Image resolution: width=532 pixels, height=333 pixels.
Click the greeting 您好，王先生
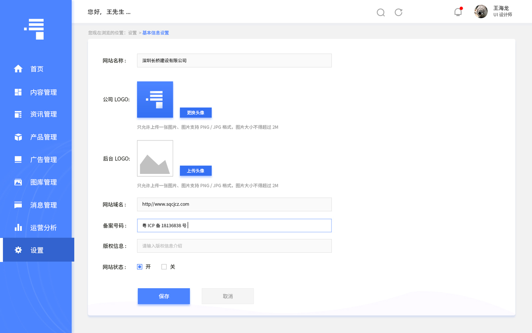pyautogui.click(x=109, y=12)
